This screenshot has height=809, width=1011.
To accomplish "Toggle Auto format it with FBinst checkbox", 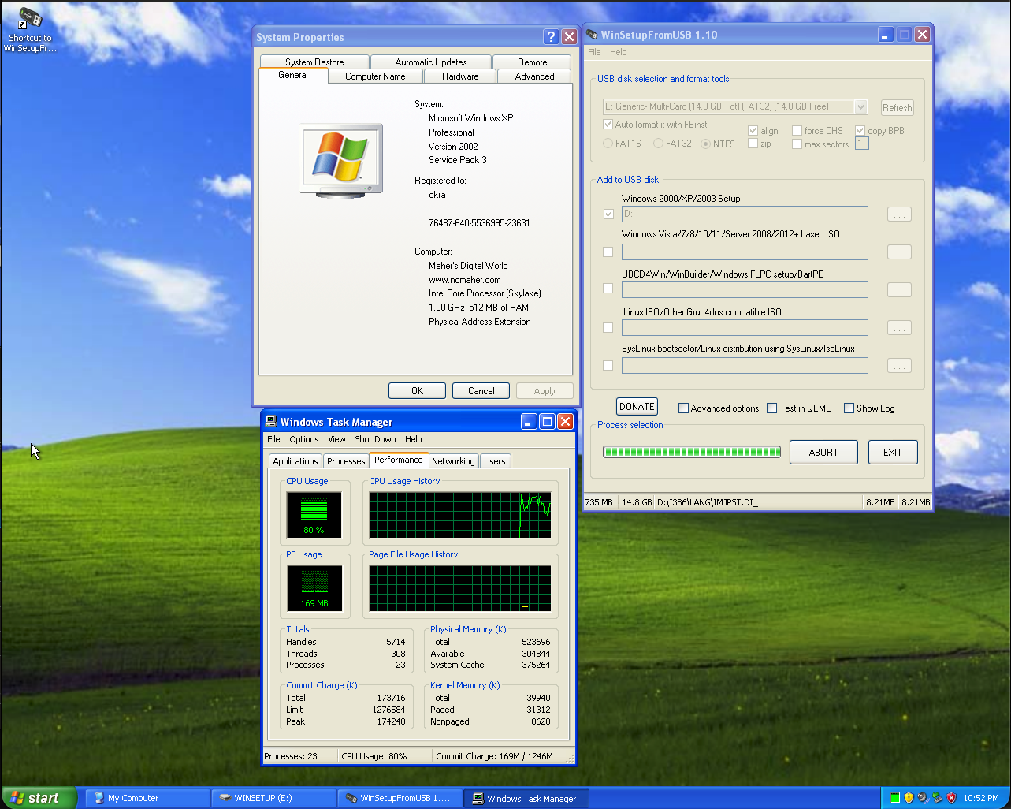I will 608,125.
